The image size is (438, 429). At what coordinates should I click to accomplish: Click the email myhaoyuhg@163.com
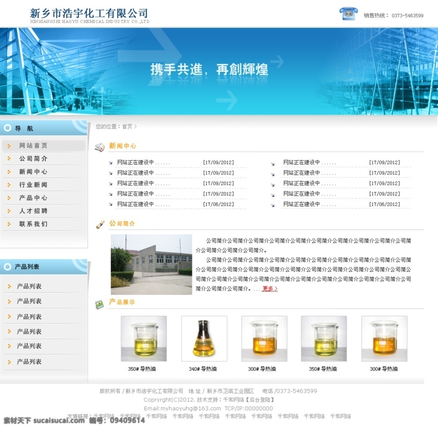191,409
